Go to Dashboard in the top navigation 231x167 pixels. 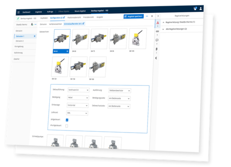pos(26,12)
